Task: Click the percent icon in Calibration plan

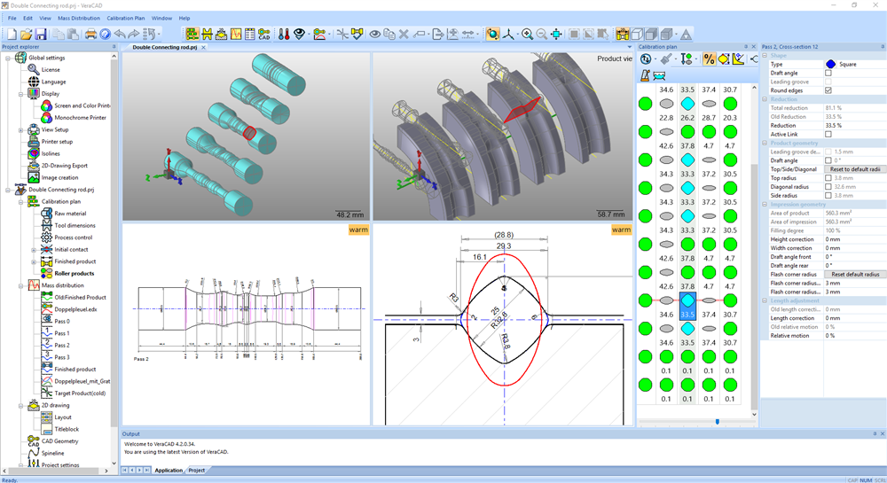Action: tap(709, 59)
